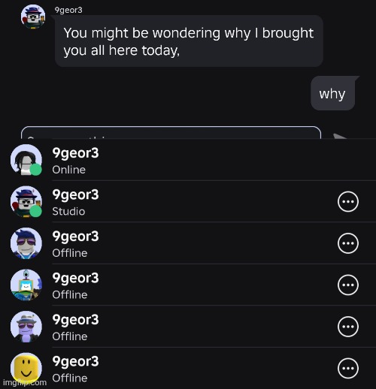Open three-dot menu beside yellow smiley avatar
This screenshot has height=389, width=376.
coord(348,368)
